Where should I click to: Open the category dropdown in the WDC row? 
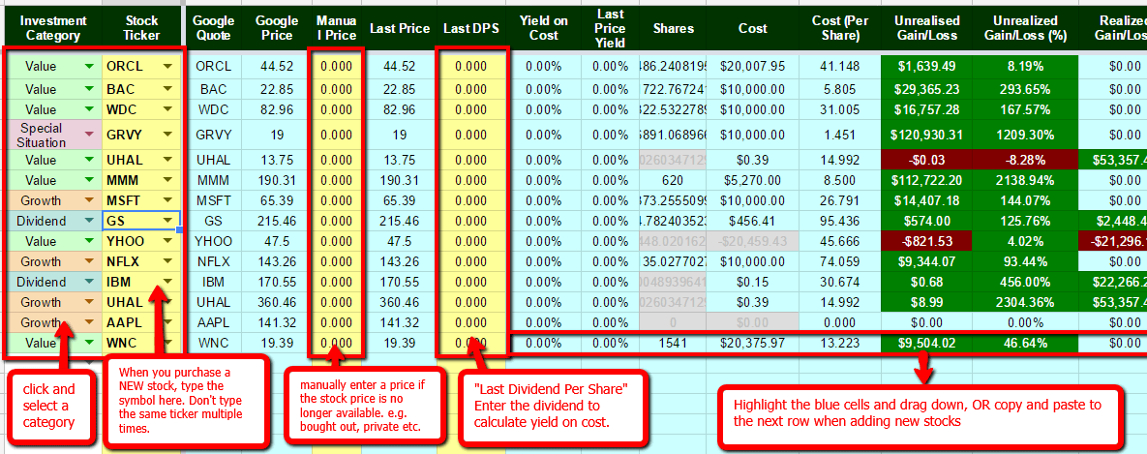tap(89, 110)
